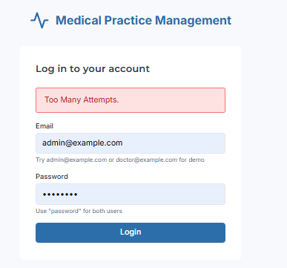Click doctor@example.com in the demo hint text
The image size is (287, 268).
point(147,160)
